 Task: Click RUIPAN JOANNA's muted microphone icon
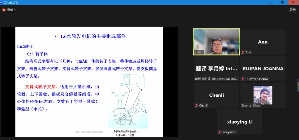point(243,79)
